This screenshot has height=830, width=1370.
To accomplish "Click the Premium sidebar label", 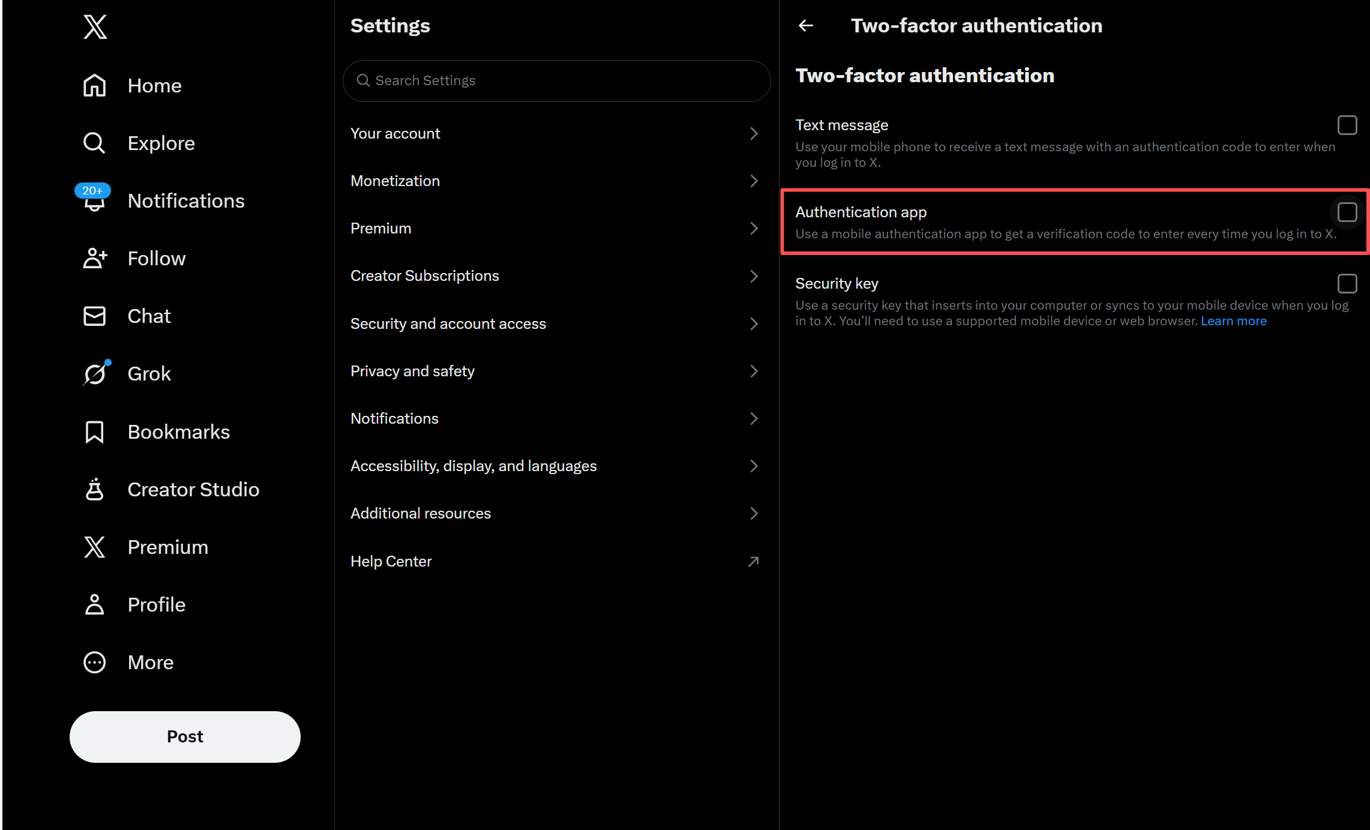I will tap(168, 547).
